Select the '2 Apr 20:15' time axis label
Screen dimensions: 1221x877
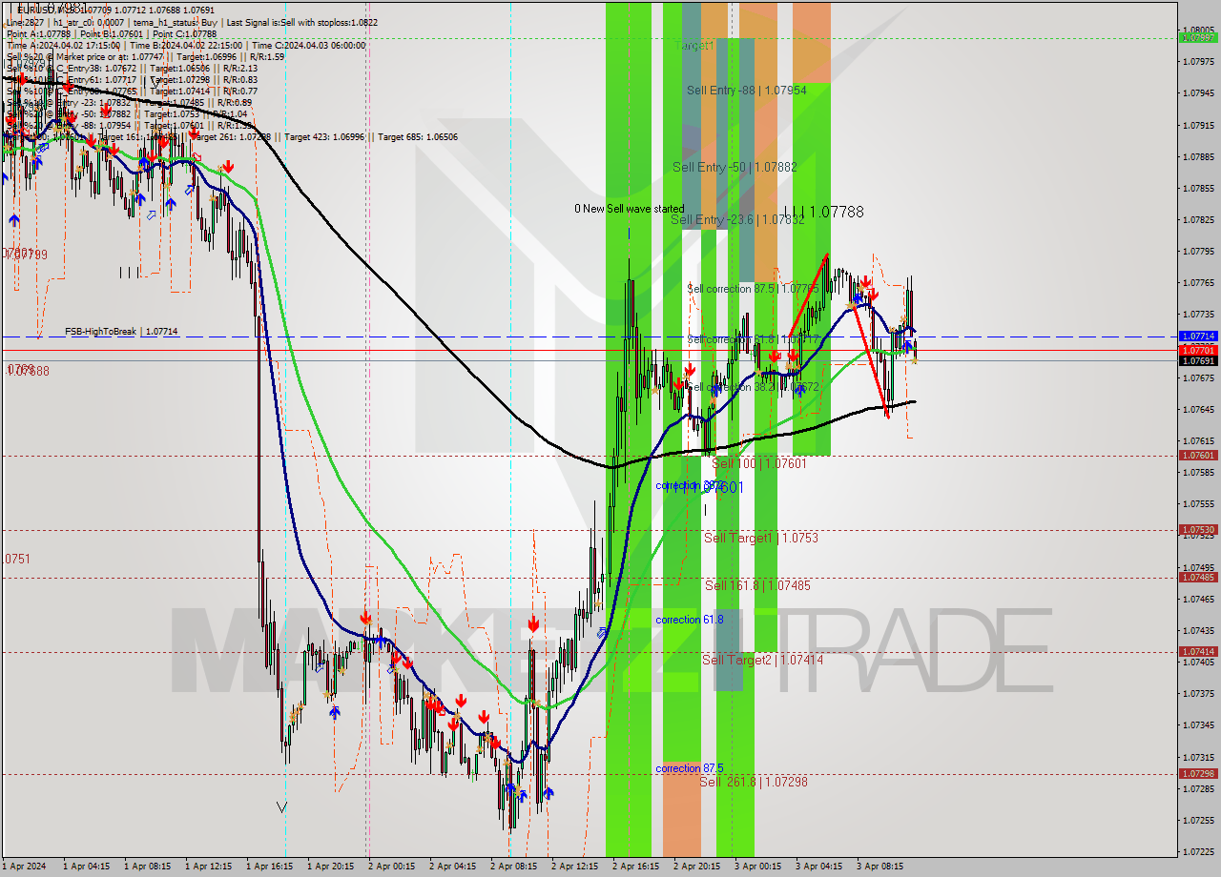[x=697, y=867]
